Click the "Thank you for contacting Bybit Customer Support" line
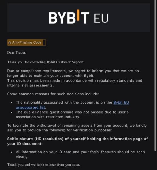The image size is (157, 170). click(x=46, y=62)
